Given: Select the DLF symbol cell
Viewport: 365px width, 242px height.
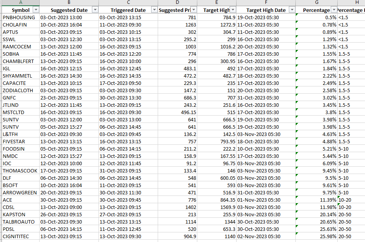Looking at the screenshot, I should [x=19, y=178].
